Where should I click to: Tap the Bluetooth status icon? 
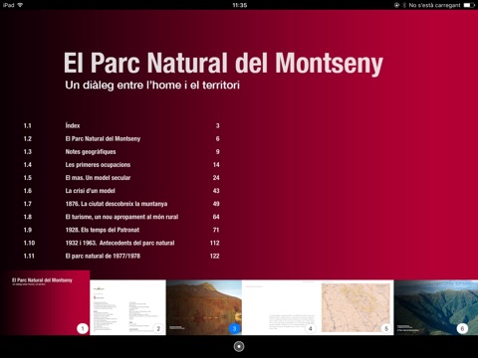pos(404,5)
